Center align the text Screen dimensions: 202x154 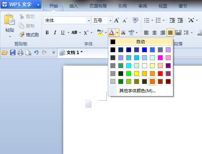click(x=155, y=32)
